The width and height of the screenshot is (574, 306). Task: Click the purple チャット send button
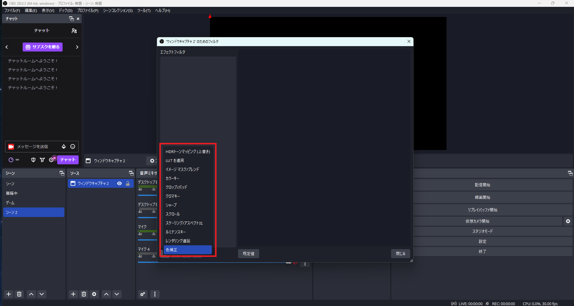point(68,160)
